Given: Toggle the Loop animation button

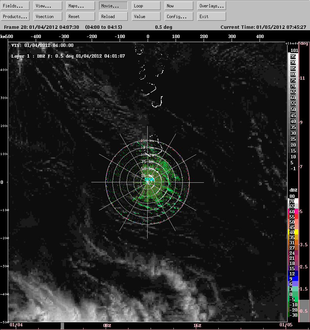Looking at the screenshot, I should tap(146, 6).
